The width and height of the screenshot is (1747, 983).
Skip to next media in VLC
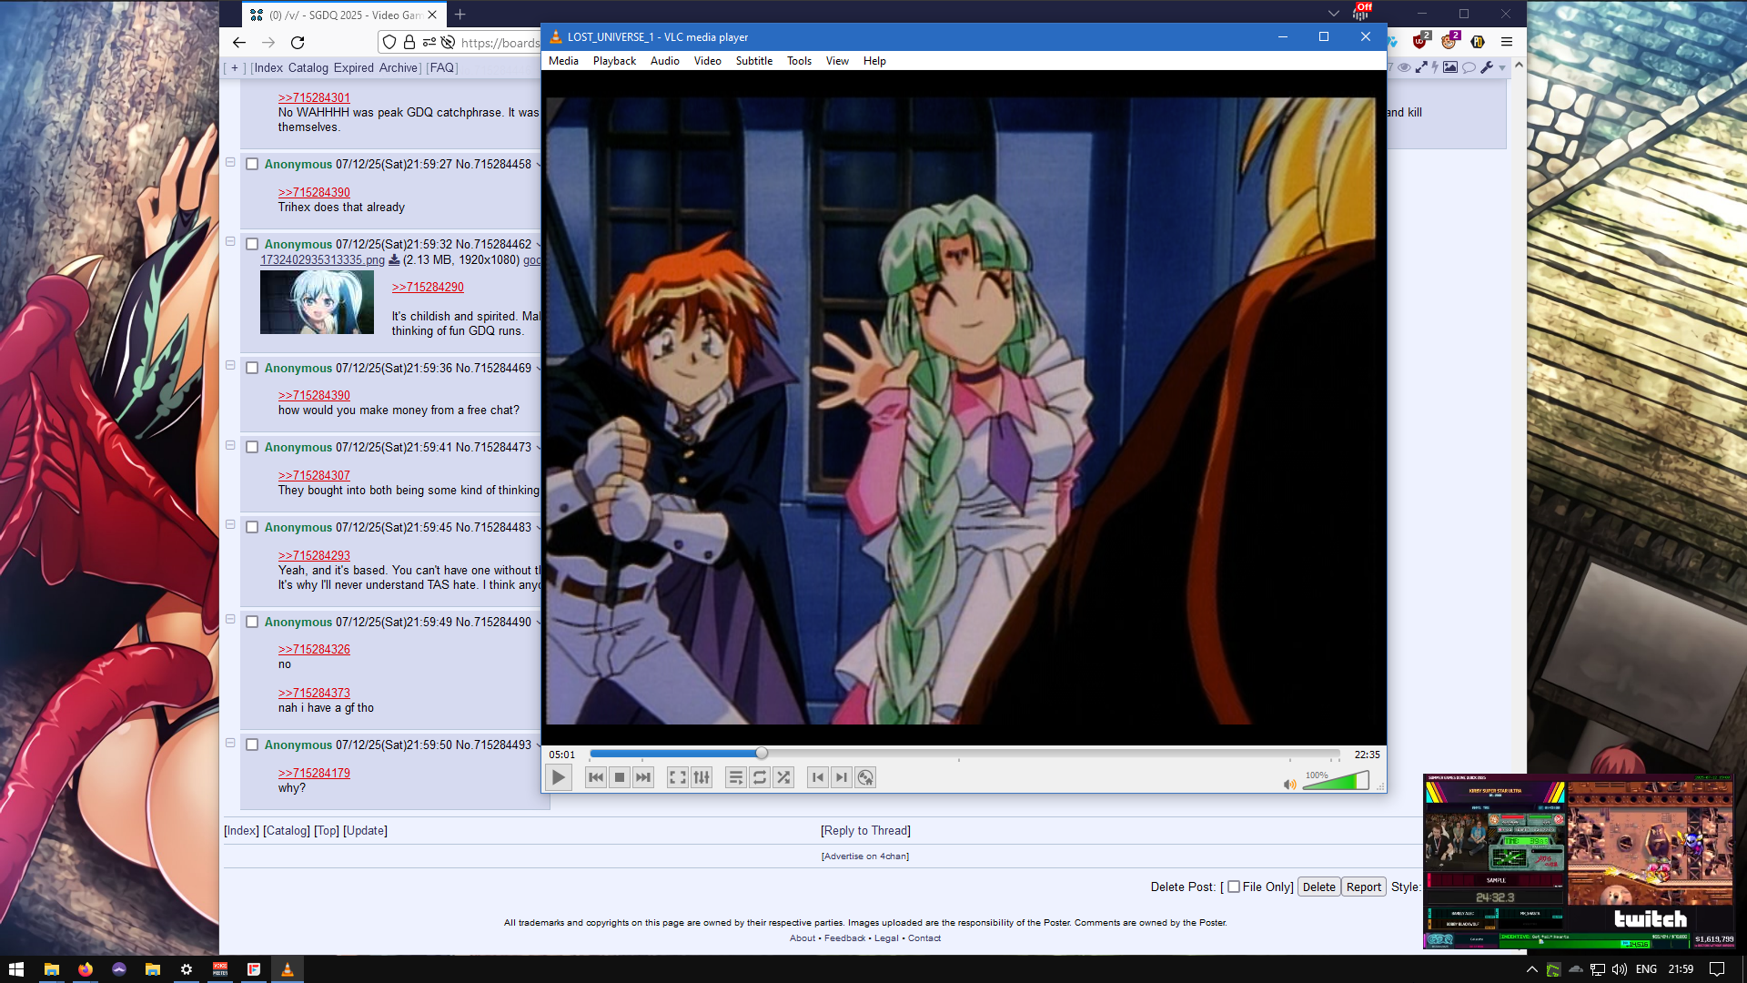(x=643, y=777)
